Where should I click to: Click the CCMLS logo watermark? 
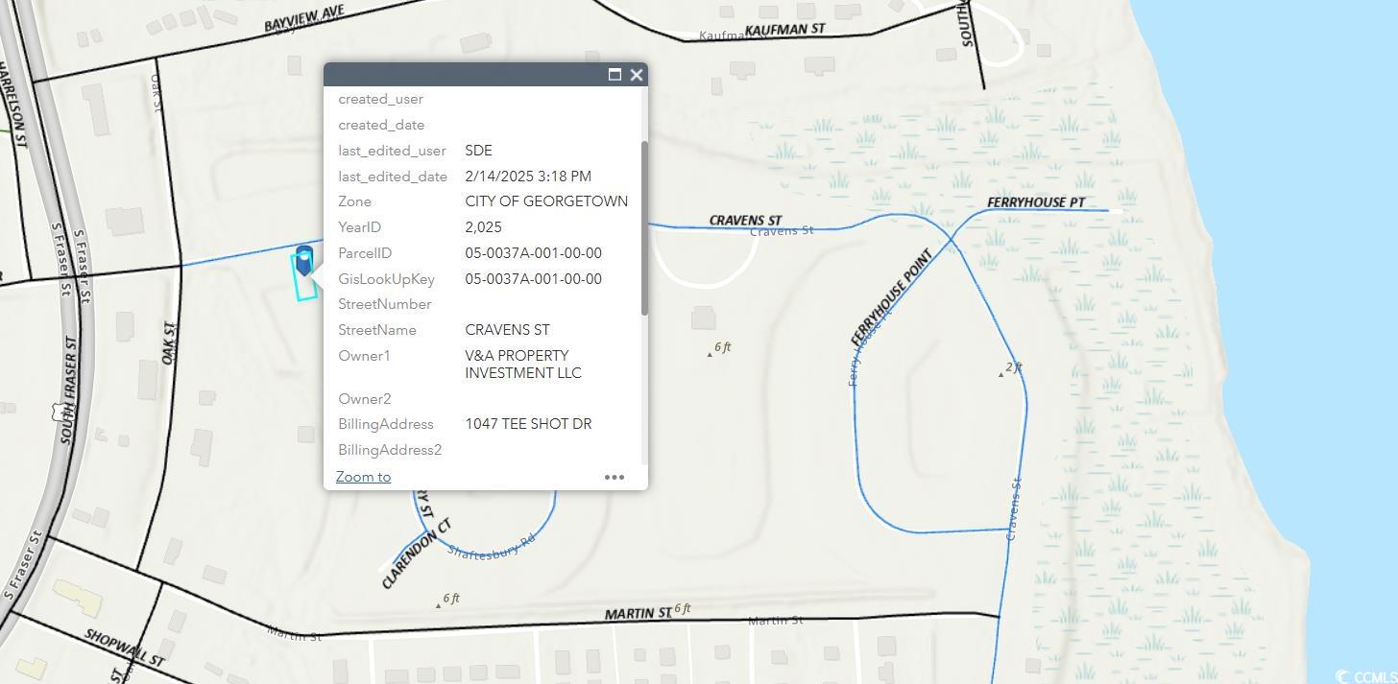pos(1364,676)
